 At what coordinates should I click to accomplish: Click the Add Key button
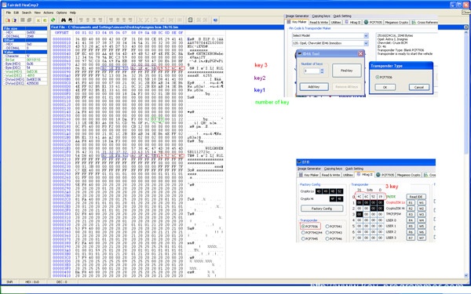pos(314,87)
